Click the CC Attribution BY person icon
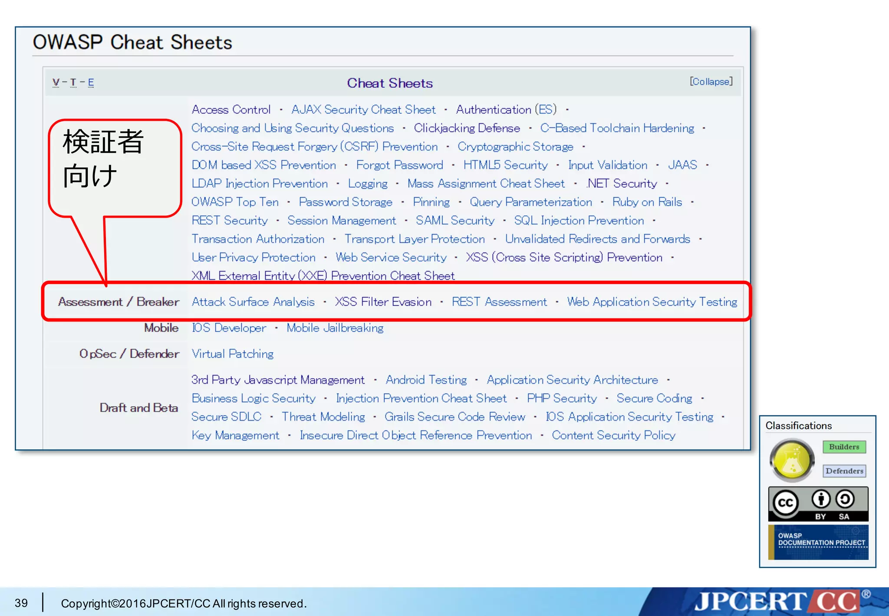Viewport: 889px width, 616px height. click(820, 500)
